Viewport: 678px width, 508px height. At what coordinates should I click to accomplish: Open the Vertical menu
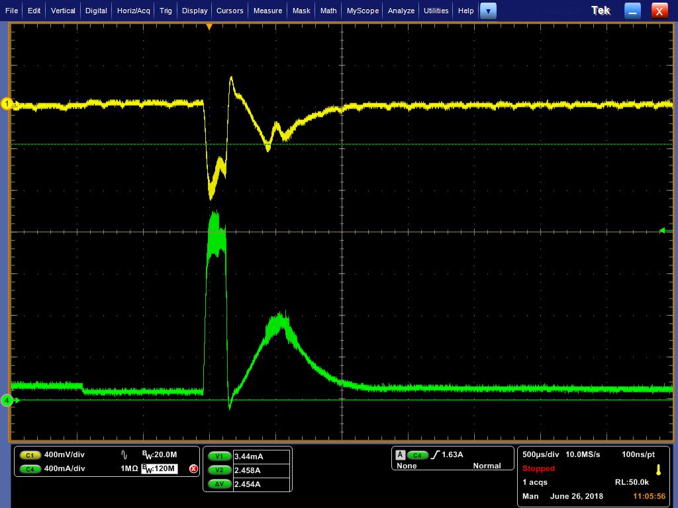(x=63, y=11)
